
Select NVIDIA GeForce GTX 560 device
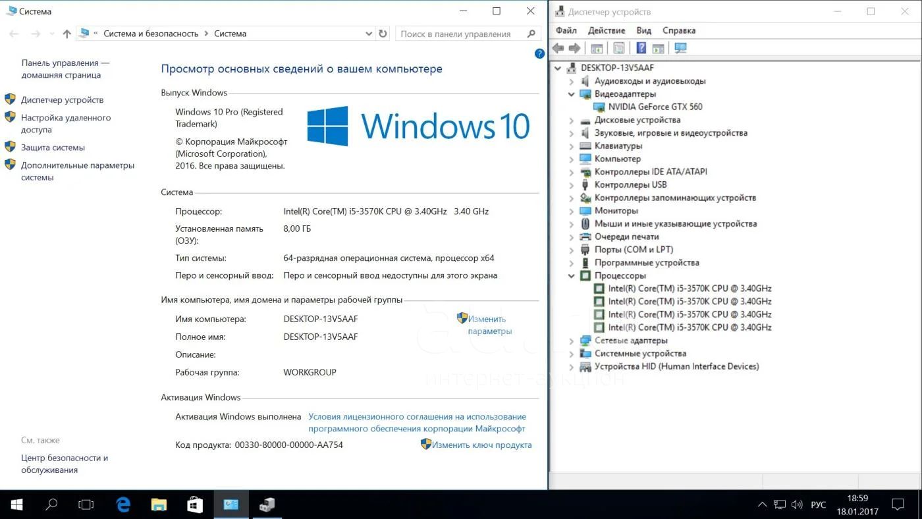coord(655,107)
